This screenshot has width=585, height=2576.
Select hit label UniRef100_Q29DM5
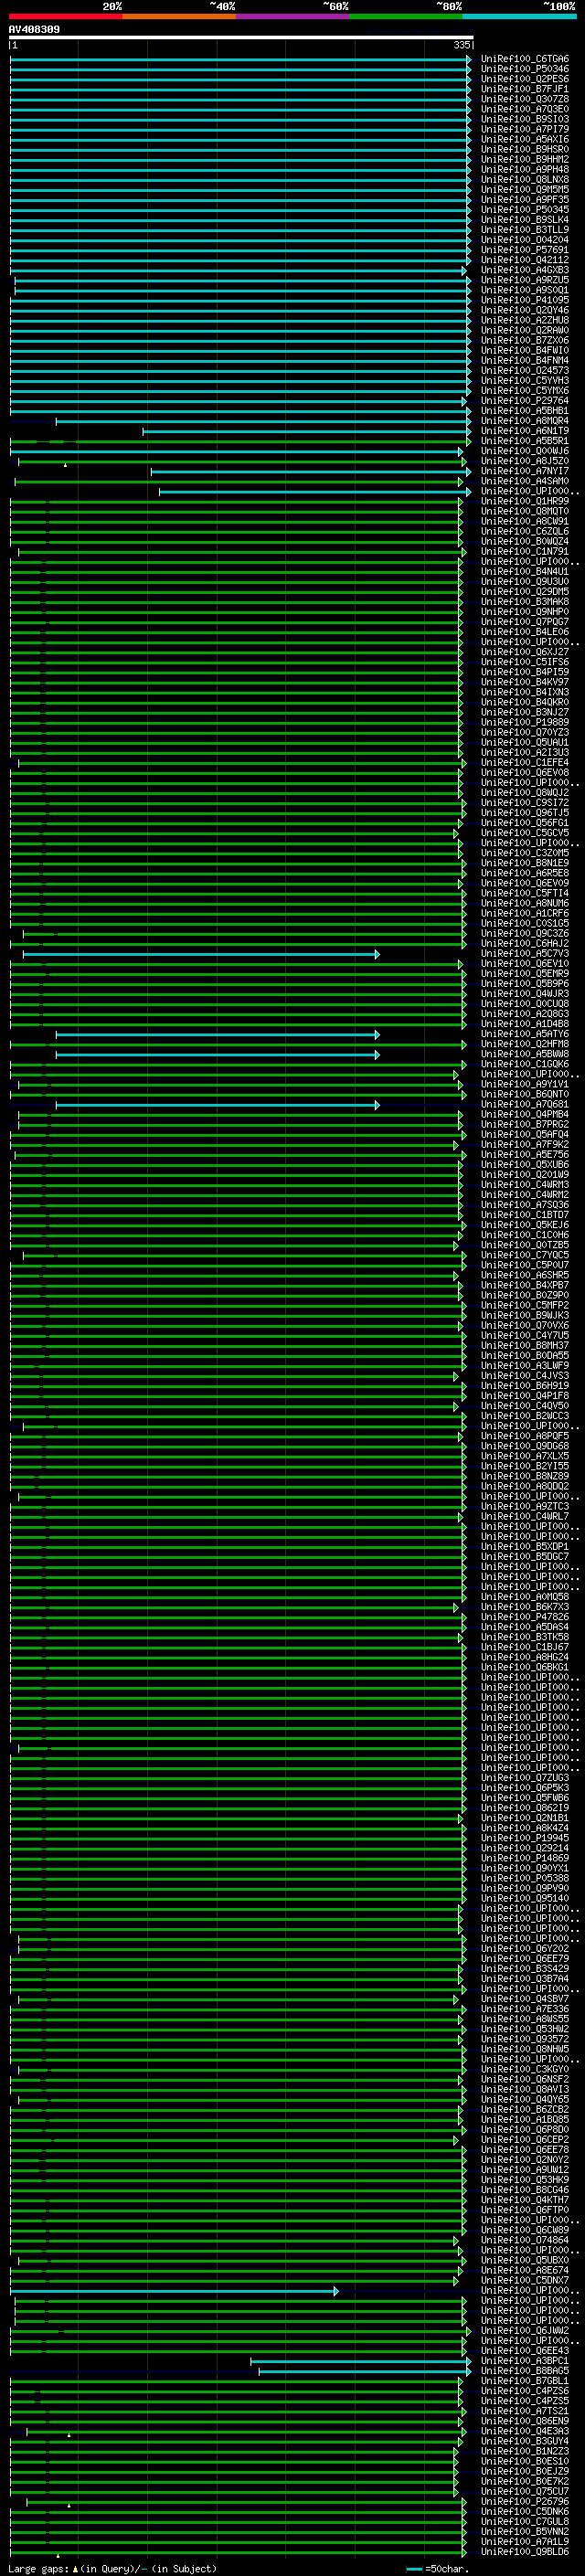tap(525, 592)
